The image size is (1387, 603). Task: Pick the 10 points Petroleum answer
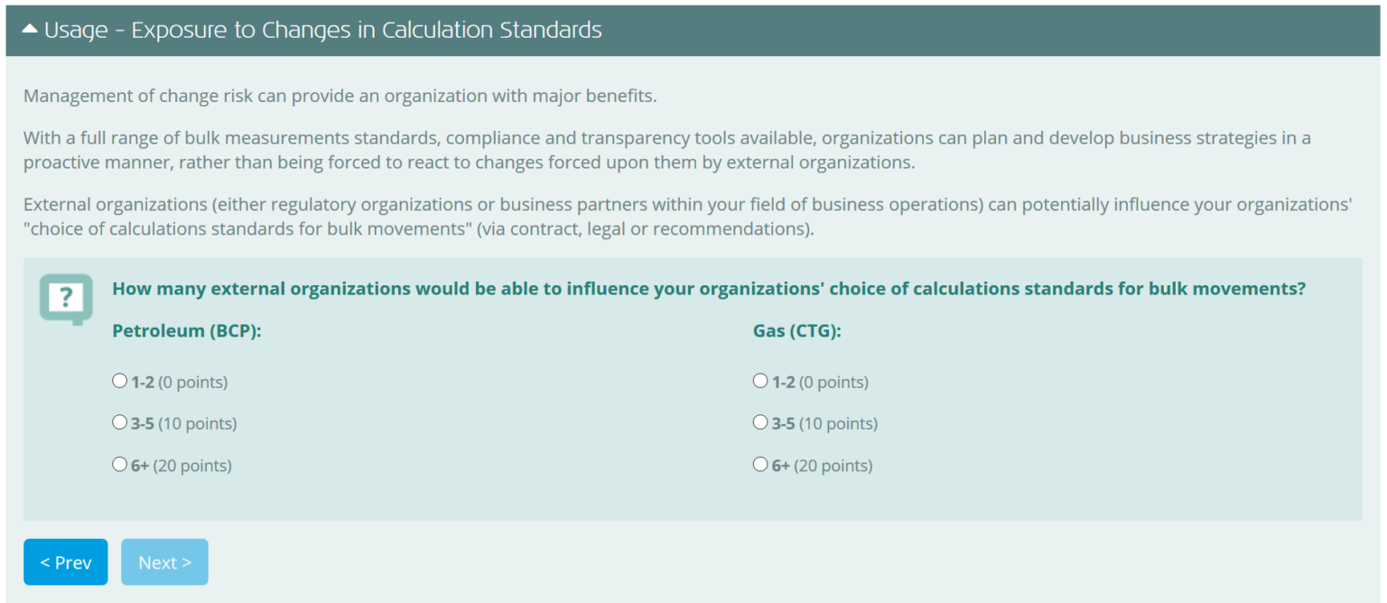pyautogui.click(x=119, y=422)
